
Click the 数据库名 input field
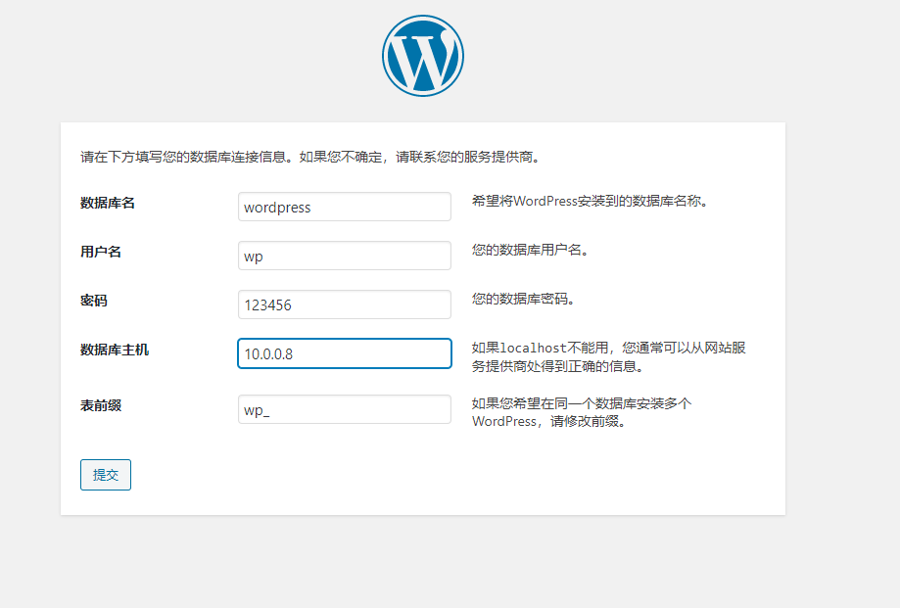[345, 207]
